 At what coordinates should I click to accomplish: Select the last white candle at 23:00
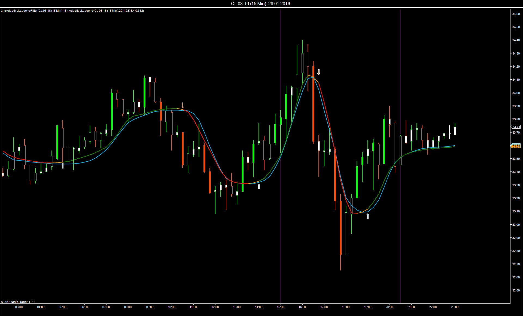click(455, 131)
